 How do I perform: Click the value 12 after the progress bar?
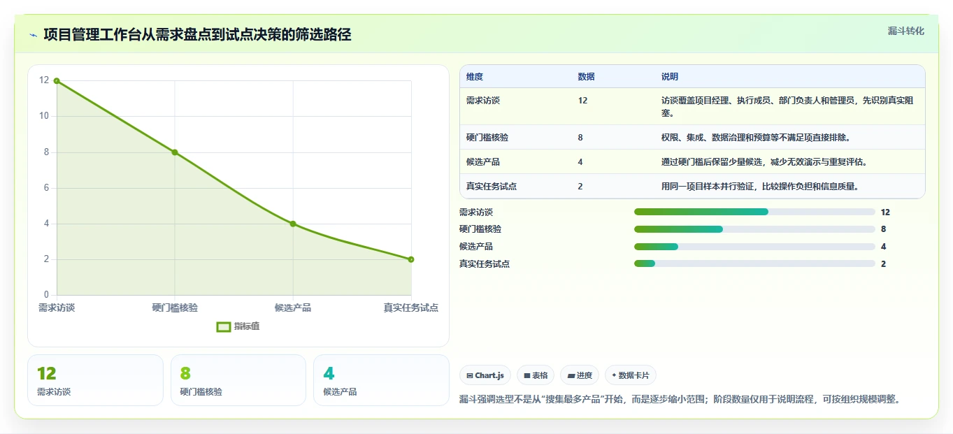885,212
